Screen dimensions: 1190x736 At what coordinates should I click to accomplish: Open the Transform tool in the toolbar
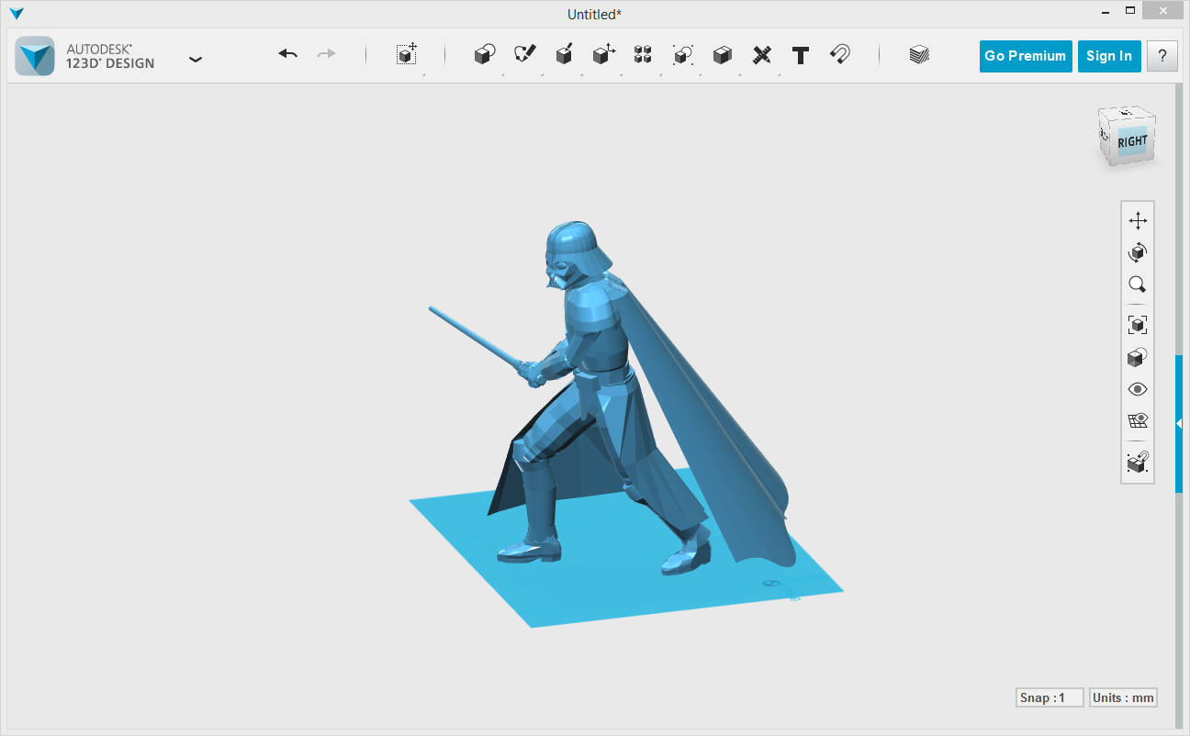click(406, 55)
